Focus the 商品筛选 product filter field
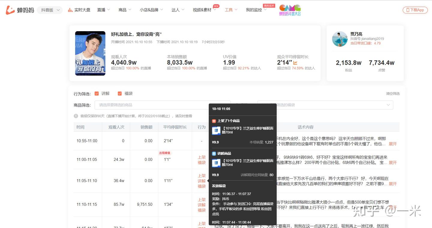Viewport: 432px width, 228px height. (163, 105)
